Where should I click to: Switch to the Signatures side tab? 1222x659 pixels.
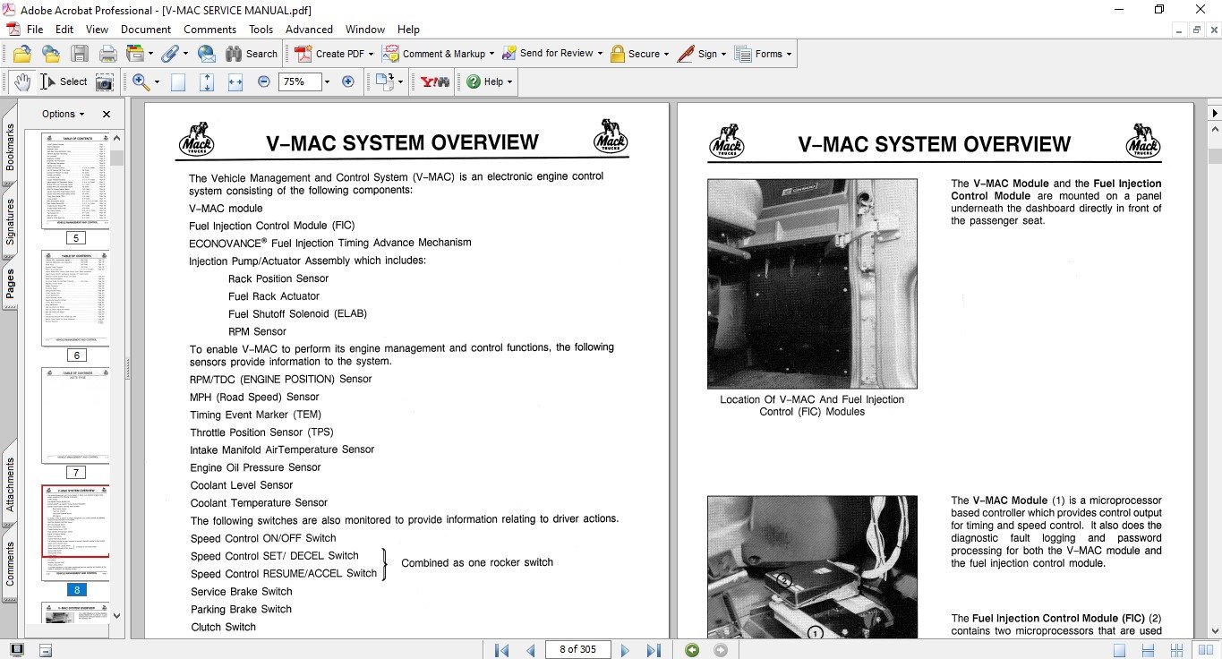(10, 220)
